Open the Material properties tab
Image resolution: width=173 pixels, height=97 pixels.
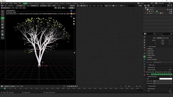144,72
